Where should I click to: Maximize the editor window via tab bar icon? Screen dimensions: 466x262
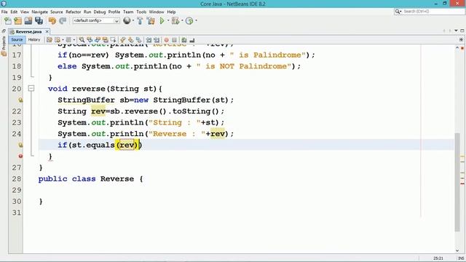(x=462, y=31)
